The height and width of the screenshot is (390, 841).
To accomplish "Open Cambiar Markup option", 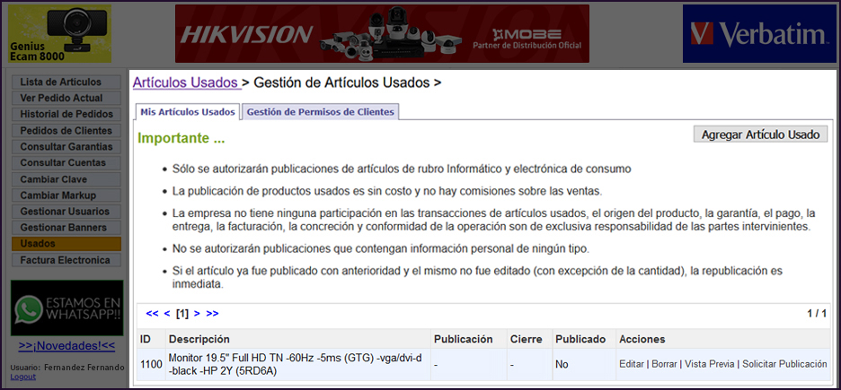I will (66, 195).
